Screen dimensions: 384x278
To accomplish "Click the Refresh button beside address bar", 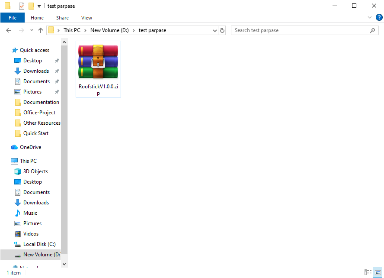I will click(222, 30).
